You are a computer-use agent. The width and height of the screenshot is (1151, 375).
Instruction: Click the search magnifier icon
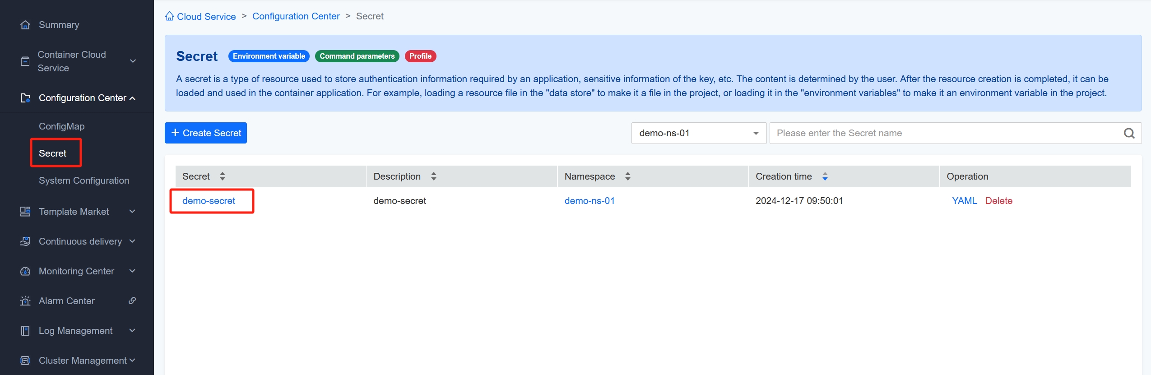(1129, 133)
